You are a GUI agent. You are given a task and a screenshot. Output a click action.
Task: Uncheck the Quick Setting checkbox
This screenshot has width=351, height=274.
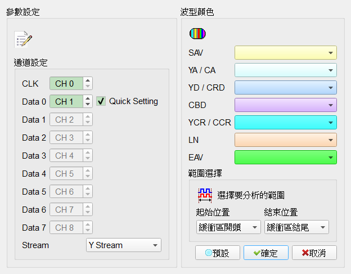pyautogui.click(x=101, y=101)
